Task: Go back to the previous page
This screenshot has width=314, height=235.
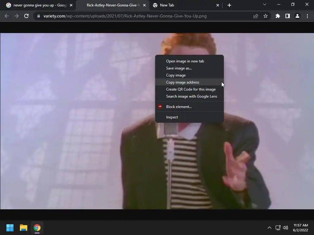Action: [x=7, y=16]
